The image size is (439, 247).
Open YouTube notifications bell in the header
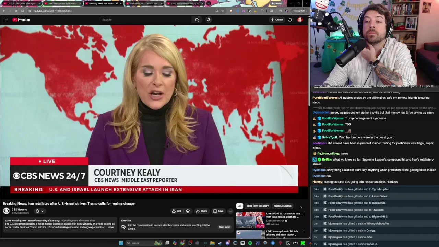pyautogui.click(x=290, y=20)
